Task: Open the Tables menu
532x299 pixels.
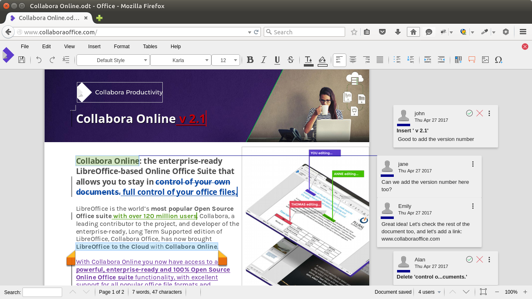Action: coord(150,47)
